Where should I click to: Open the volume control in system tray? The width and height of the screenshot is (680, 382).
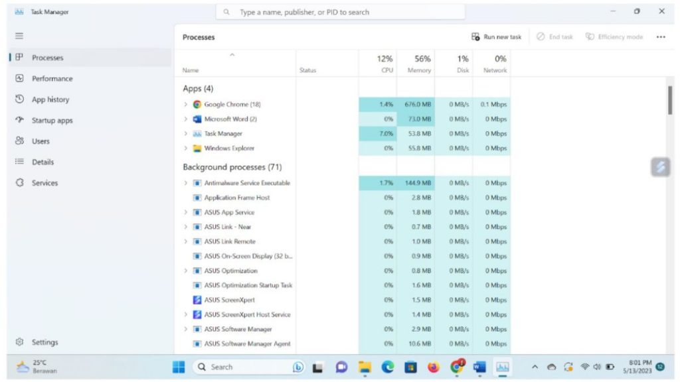tap(597, 367)
